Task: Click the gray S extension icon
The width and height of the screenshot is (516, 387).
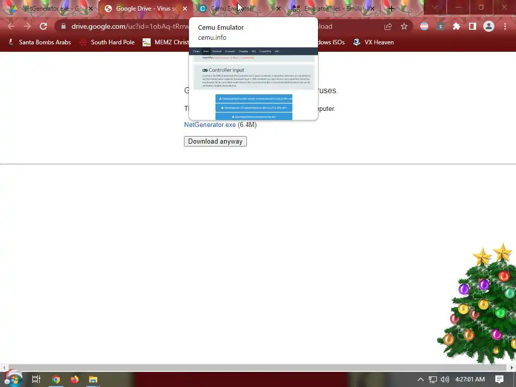Action: click(440, 26)
